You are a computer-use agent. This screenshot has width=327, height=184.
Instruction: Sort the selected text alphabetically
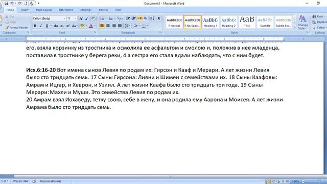(152, 18)
